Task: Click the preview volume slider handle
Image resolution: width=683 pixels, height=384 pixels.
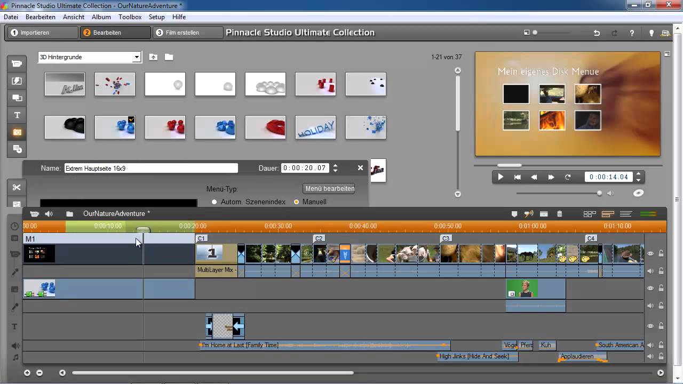Action: pos(599,193)
